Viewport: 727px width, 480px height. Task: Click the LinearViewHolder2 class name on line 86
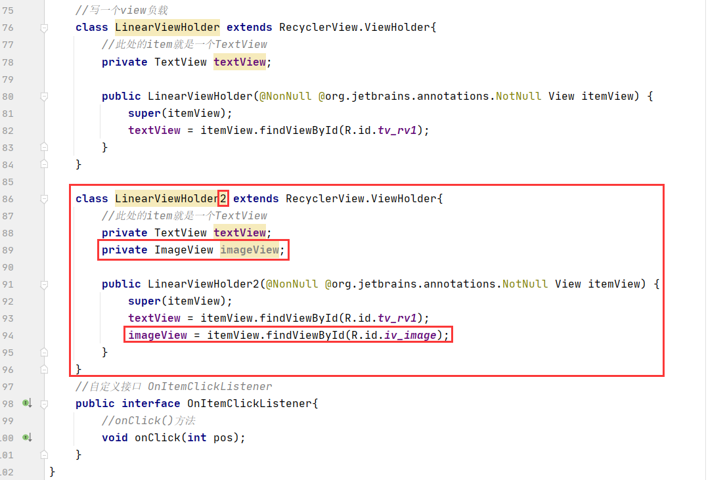coord(171,199)
